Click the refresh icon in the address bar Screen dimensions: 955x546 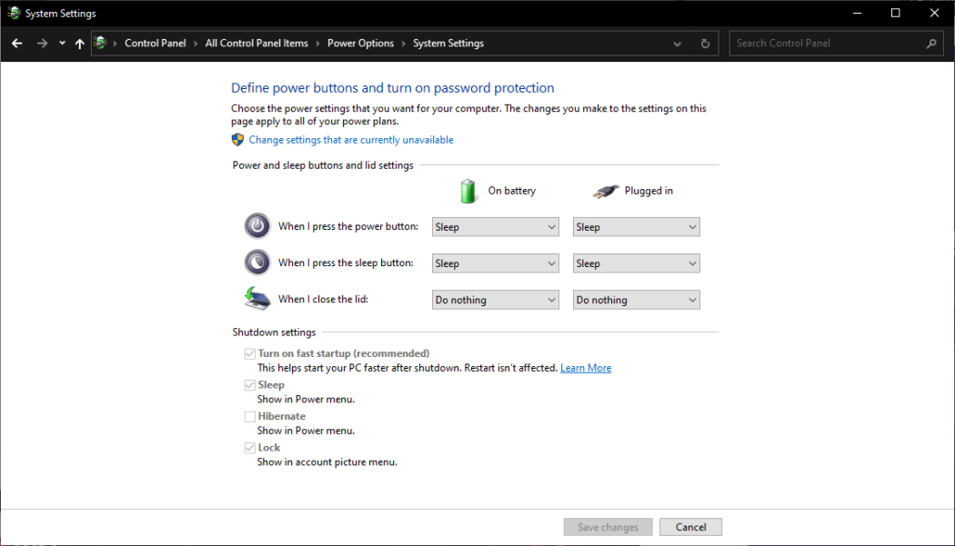pos(705,43)
